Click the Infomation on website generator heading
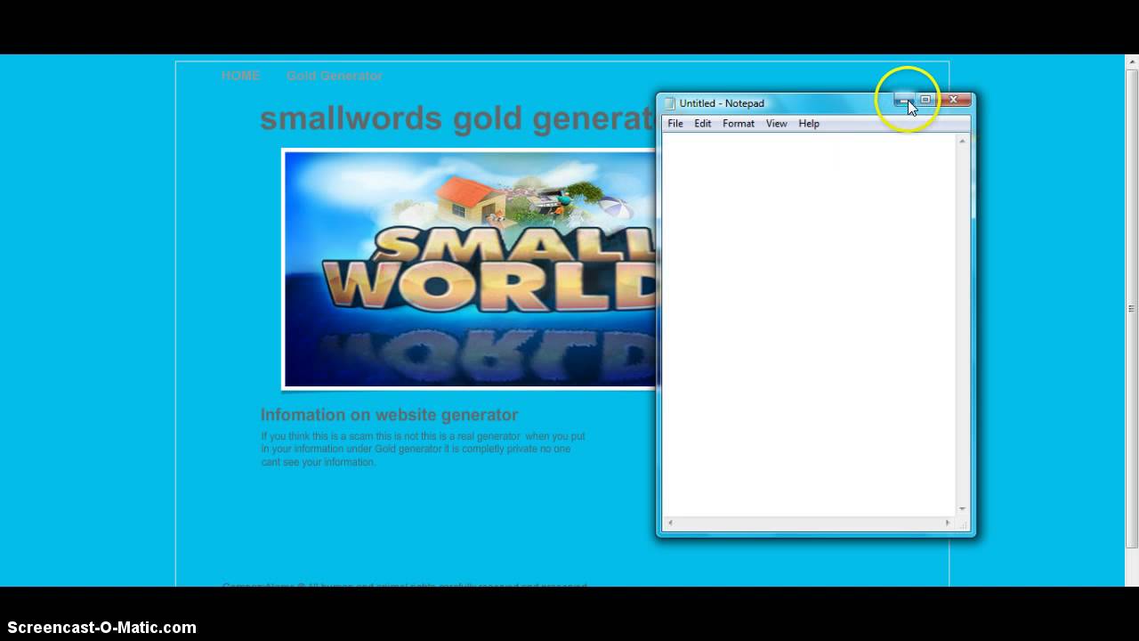 pos(389,415)
